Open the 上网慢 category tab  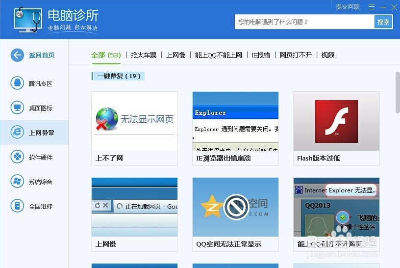[x=175, y=55]
